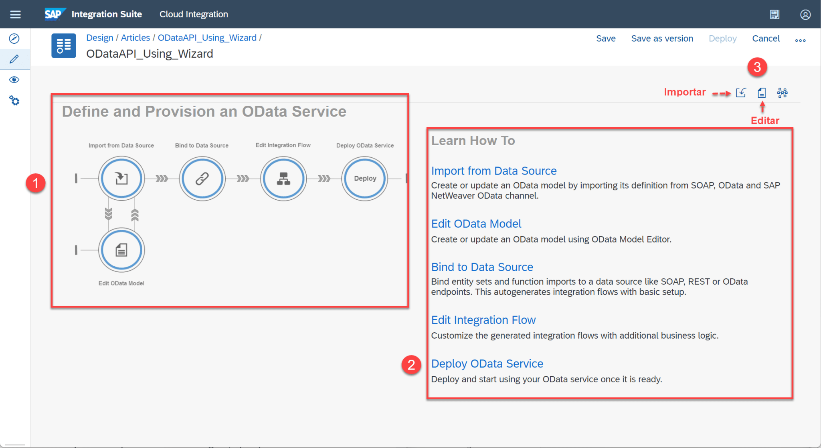Click the Bind to Data Source chain circle
Viewport: 821px width, 448px height.
click(202, 178)
